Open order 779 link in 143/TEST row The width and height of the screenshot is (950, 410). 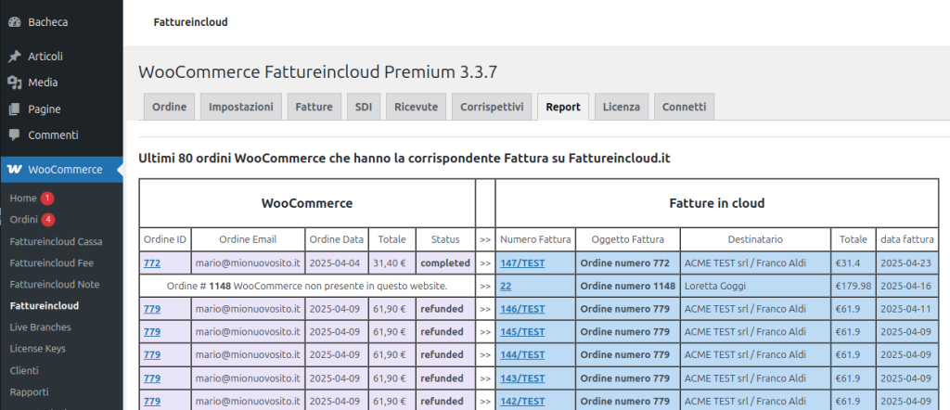[152, 378]
